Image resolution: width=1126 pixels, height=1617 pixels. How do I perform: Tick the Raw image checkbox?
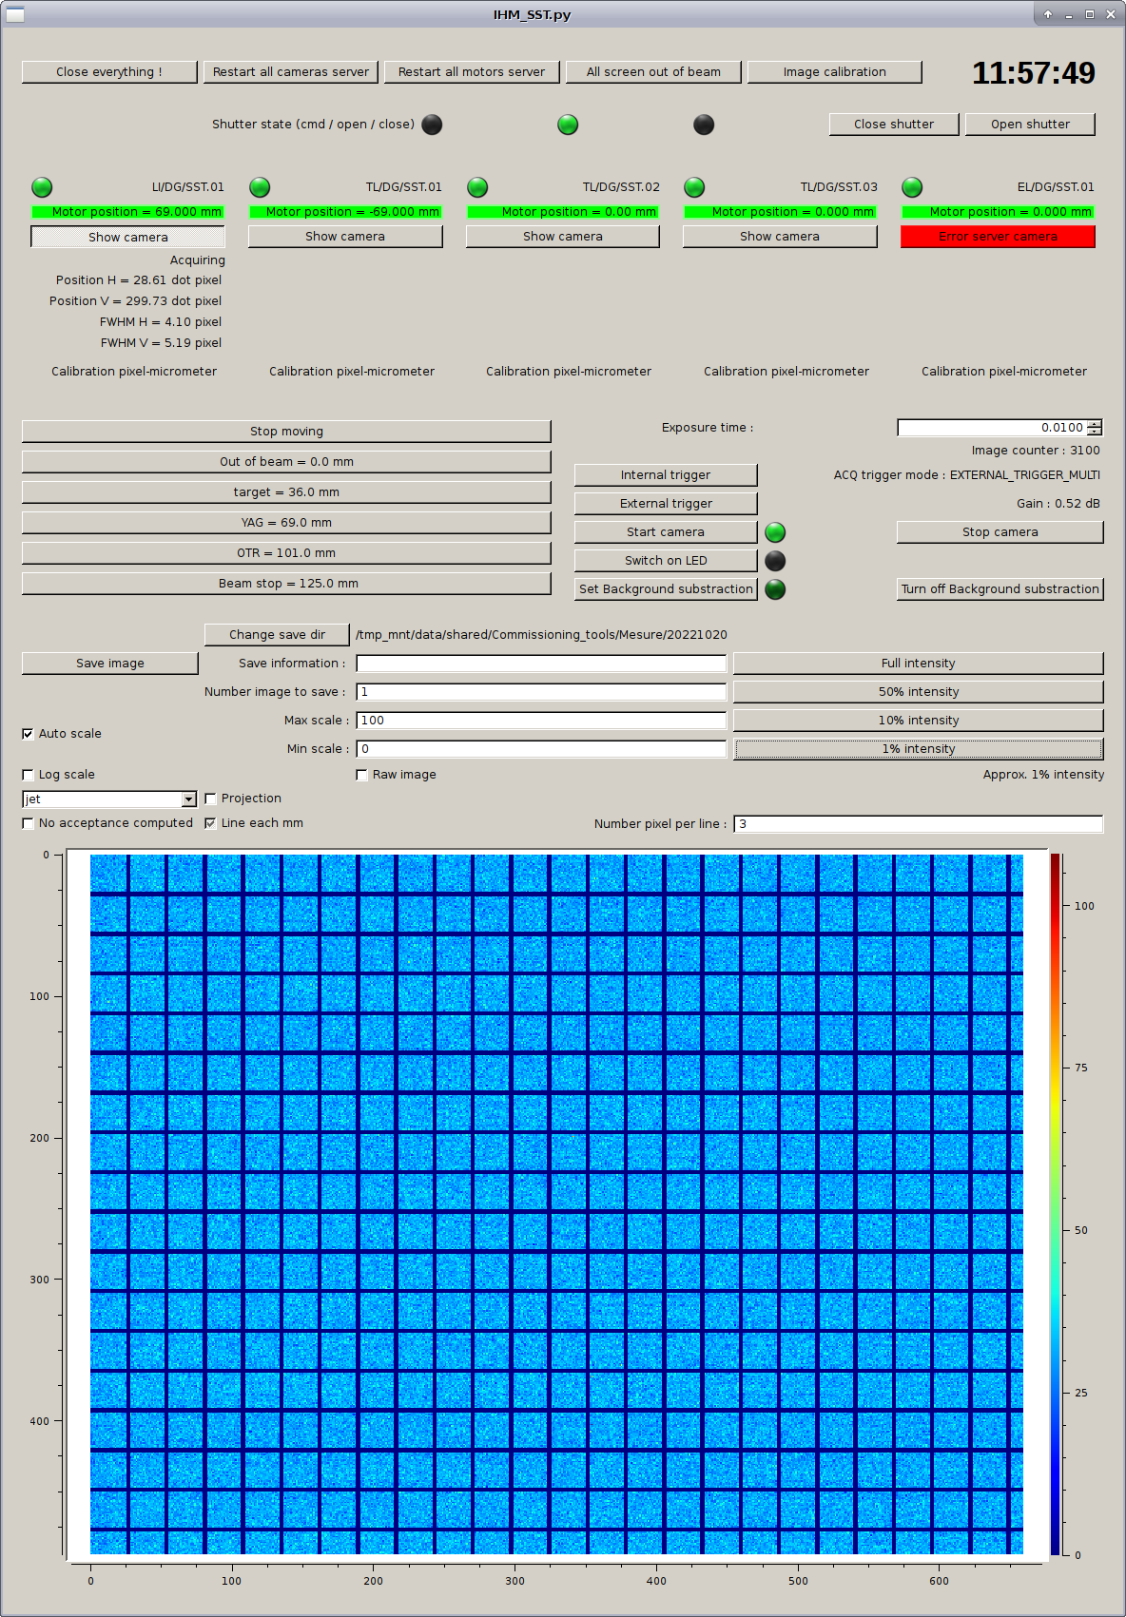[x=361, y=775]
